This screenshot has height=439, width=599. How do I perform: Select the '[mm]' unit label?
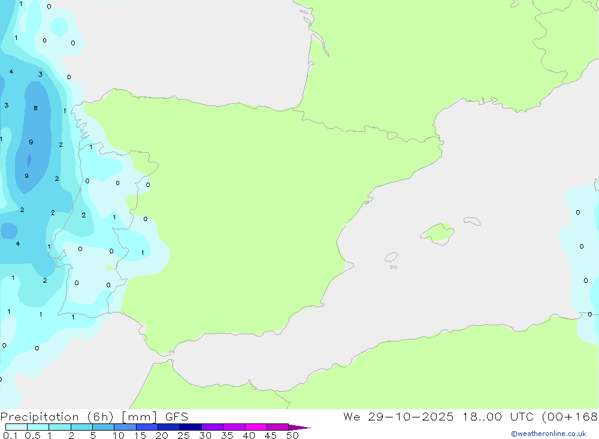(140, 417)
